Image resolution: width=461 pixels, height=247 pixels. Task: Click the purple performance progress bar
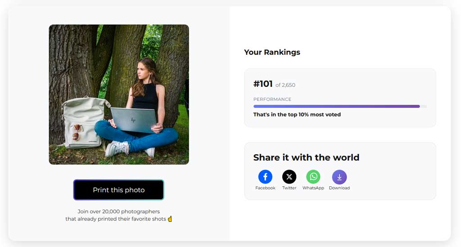[336, 107]
